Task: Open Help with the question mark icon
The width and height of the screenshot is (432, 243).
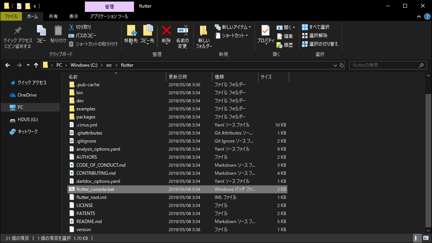Action: pyautogui.click(x=427, y=16)
